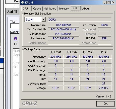Click the Version 1.48 label
Viewport: 116px width, 109px height.
click(103, 96)
